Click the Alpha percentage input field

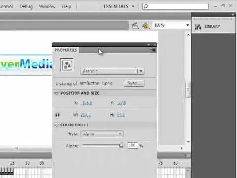[x=133, y=145]
